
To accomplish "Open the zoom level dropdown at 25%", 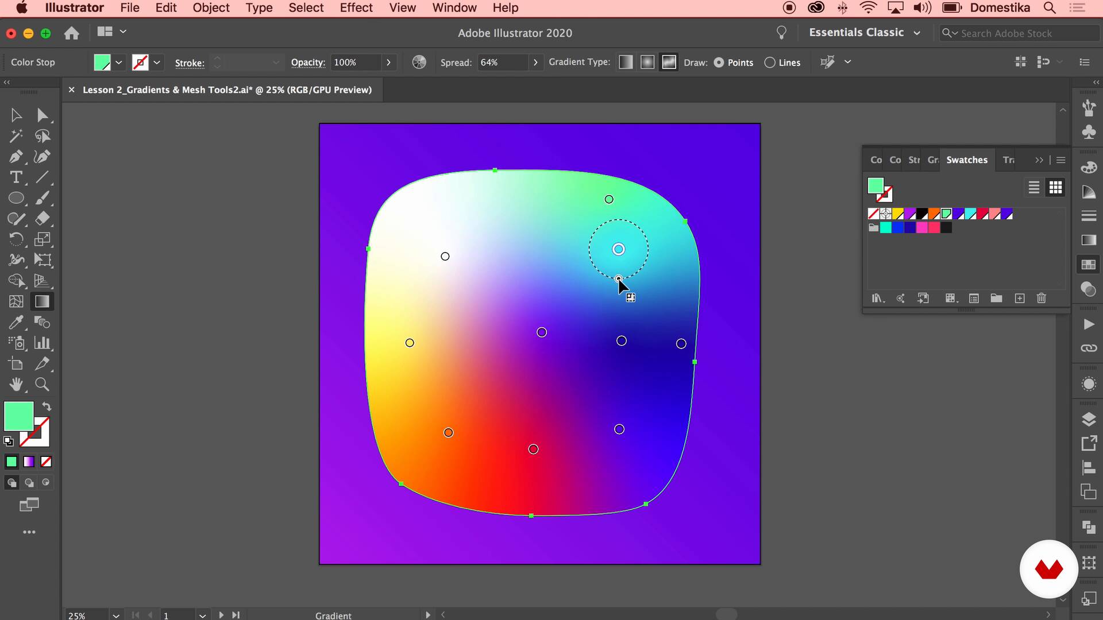I will pyautogui.click(x=116, y=615).
